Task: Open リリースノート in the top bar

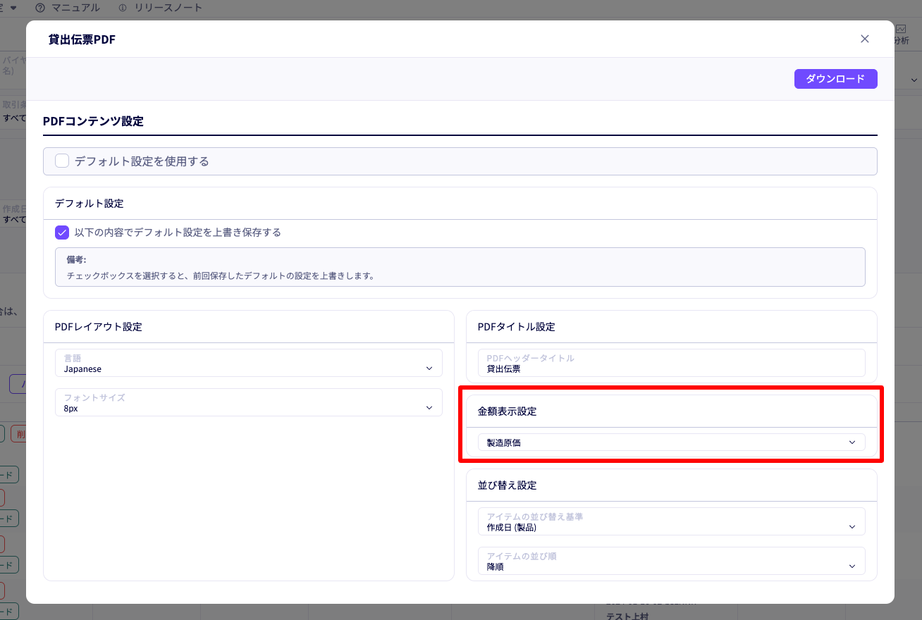Action: [x=168, y=8]
